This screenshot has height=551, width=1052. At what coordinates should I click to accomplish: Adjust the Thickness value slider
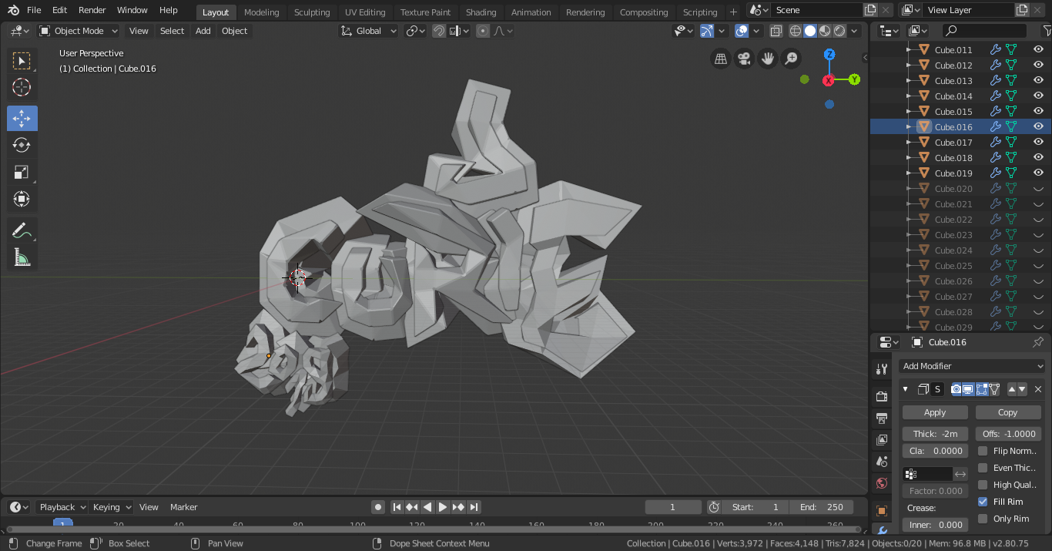[x=935, y=434]
